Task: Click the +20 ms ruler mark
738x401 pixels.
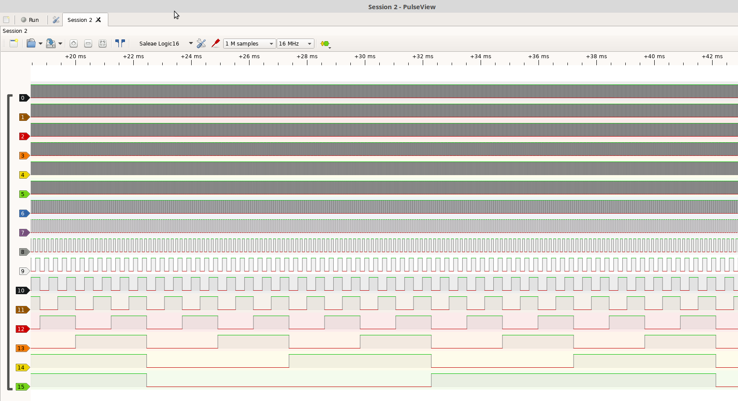Action: tap(75, 56)
